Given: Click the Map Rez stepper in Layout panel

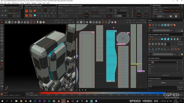Looking at the screenshot, I should [x=49, y=16].
